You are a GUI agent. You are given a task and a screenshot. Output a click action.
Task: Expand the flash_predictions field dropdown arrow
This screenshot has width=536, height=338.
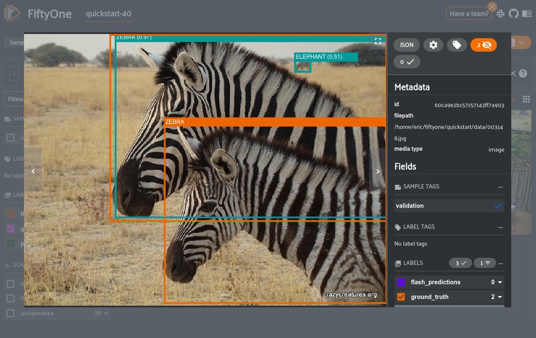point(500,282)
